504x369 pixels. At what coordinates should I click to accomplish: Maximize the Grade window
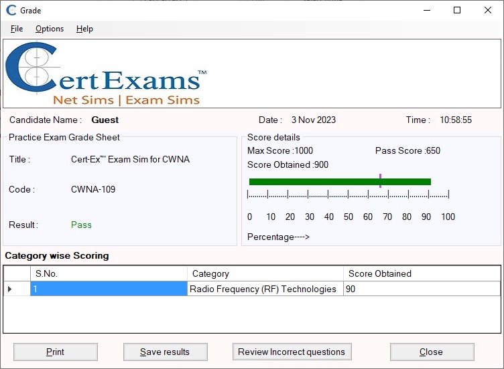457,10
